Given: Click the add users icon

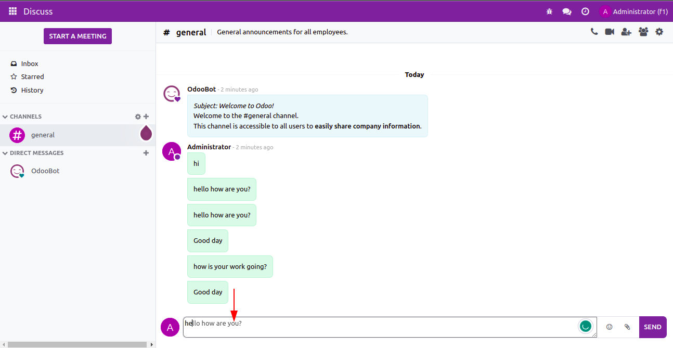Looking at the screenshot, I should pos(626,32).
